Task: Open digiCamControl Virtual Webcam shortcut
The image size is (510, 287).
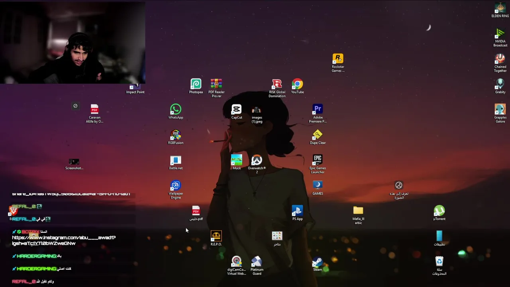Action: pyautogui.click(x=237, y=266)
